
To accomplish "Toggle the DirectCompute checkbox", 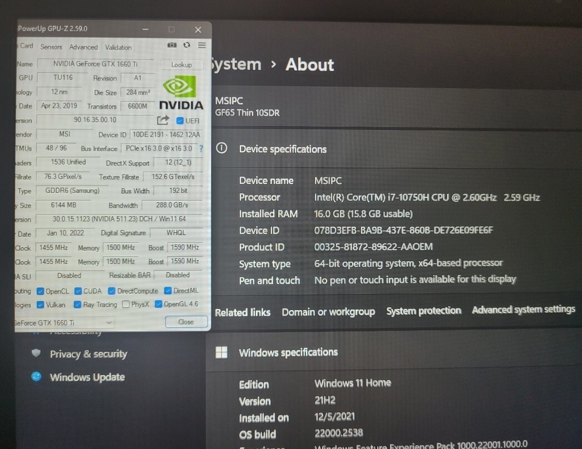I will point(112,291).
